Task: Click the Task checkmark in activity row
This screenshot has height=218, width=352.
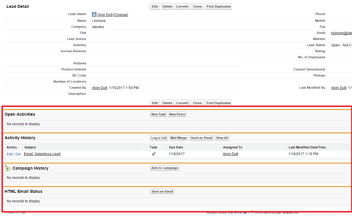Action: click(x=154, y=154)
